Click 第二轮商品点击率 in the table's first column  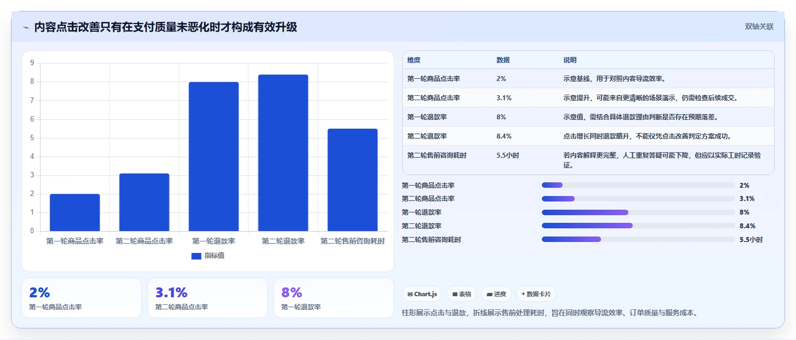pyautogui.click(x=433, y=98)
